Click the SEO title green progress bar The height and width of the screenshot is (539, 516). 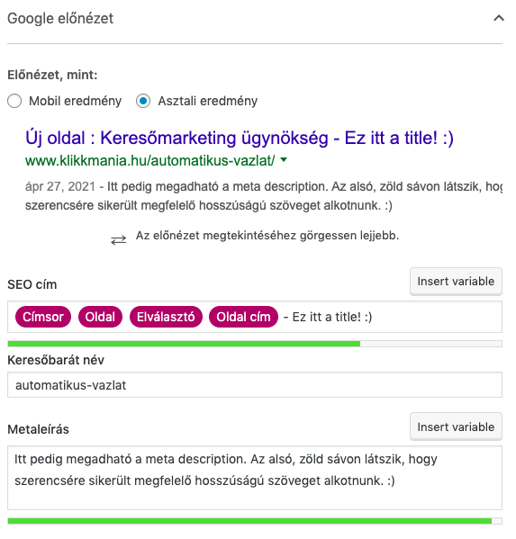(255, 344)
